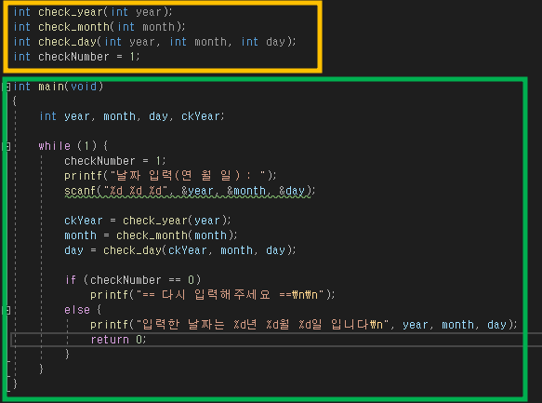Click the printf "입력한 날짜는" line
542x403 pixels.
pyautogui.click(x=303, y=325)
